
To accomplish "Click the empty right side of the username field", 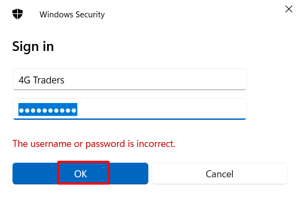I will point(155,79).
